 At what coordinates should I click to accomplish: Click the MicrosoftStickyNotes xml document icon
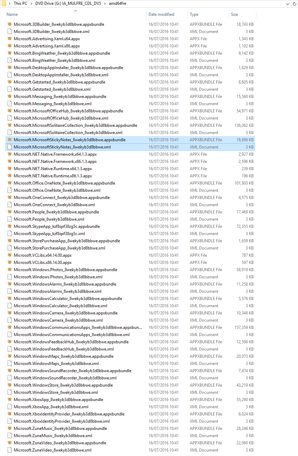(10, 147)
